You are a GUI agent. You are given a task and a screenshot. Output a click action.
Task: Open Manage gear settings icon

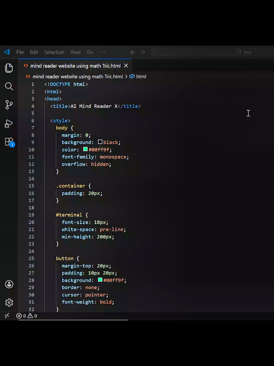point(9,302)
